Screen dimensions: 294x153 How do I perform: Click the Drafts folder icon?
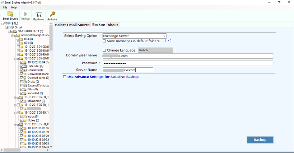pos(25,82)
